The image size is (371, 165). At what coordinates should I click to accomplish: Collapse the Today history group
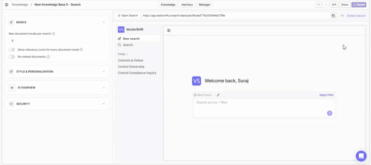tap(123, 54)
